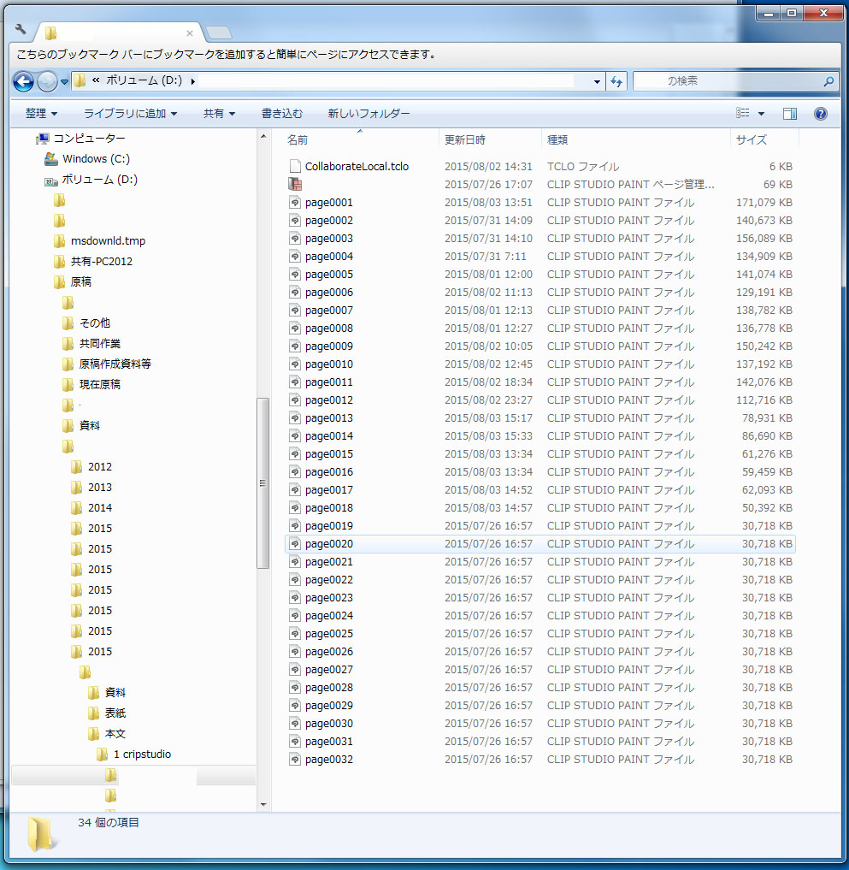Open the 2014 folder in tree
849x870 pixels.
pos(100,507)
